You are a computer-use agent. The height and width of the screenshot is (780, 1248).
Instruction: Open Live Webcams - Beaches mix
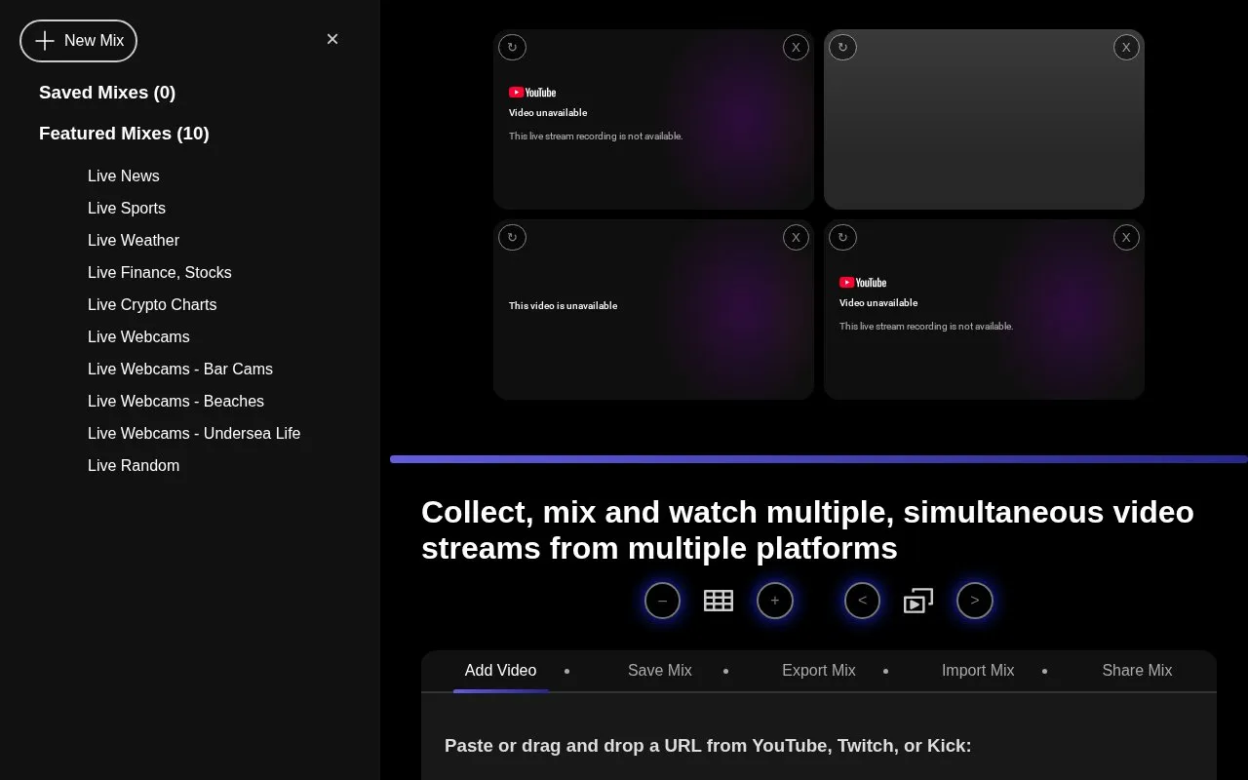(x=175, y=402)
